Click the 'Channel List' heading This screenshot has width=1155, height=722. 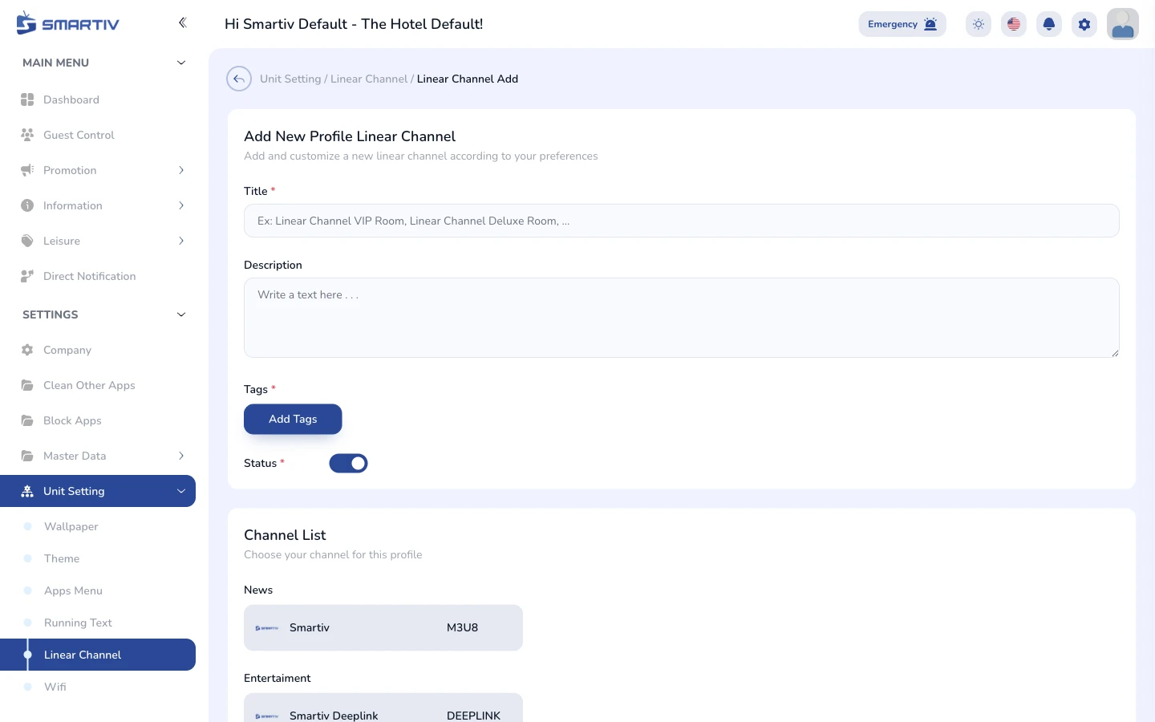285,535
